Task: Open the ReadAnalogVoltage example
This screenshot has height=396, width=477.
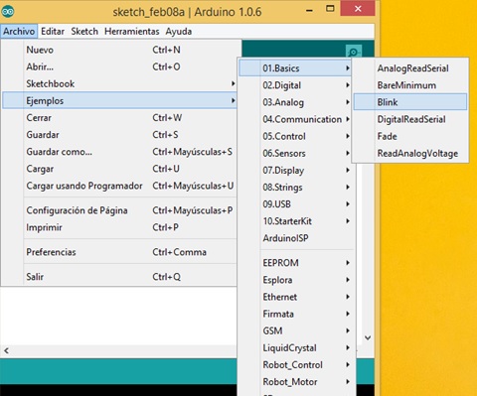Action: 410,153
